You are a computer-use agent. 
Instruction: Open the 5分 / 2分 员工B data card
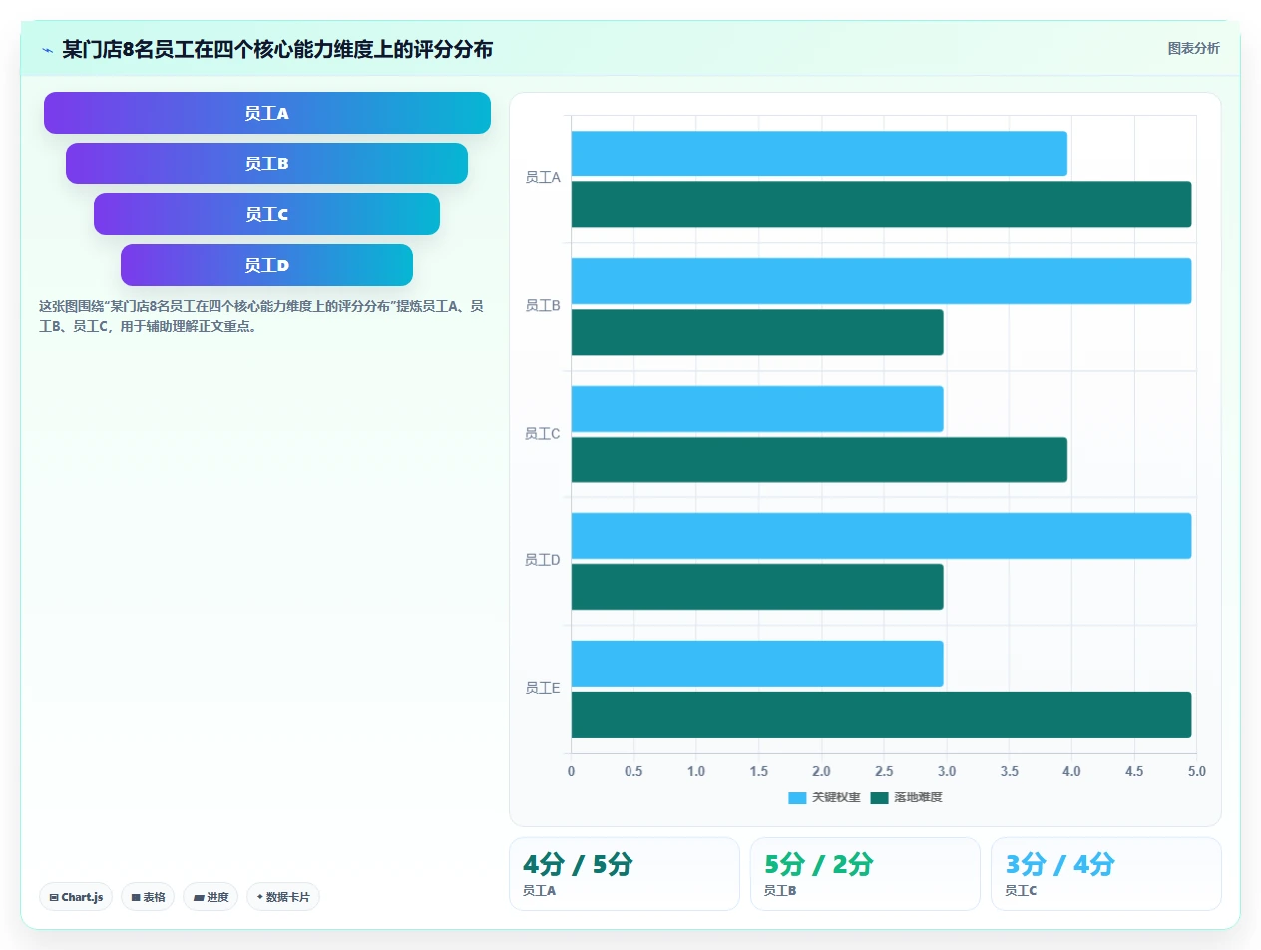tap(865, 874)
